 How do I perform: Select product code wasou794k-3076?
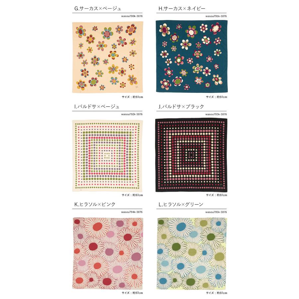132,212
